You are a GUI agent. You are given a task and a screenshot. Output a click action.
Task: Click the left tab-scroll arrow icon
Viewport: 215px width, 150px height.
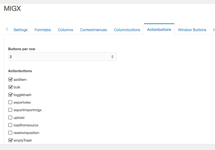7,29
